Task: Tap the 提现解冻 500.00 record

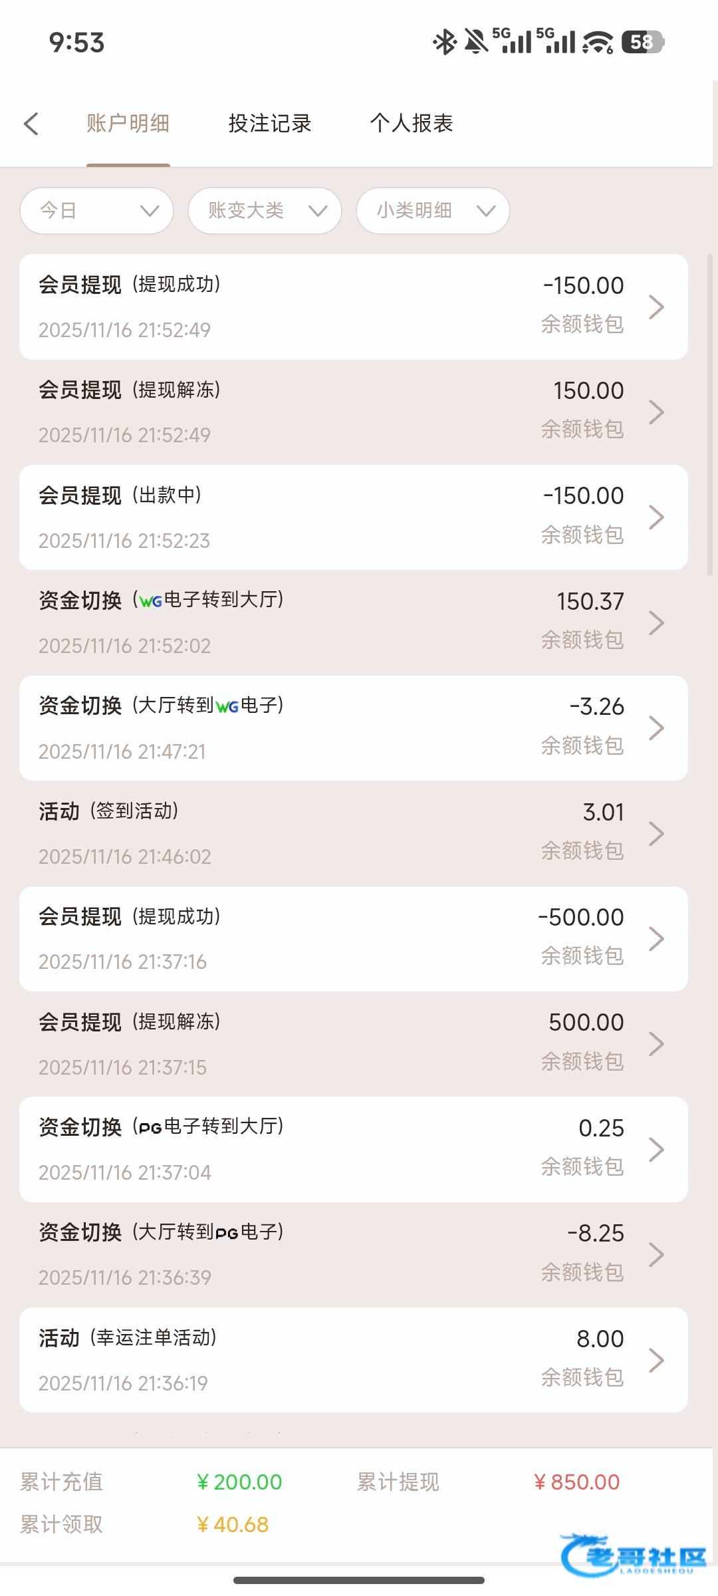Action: (332, 1044)
